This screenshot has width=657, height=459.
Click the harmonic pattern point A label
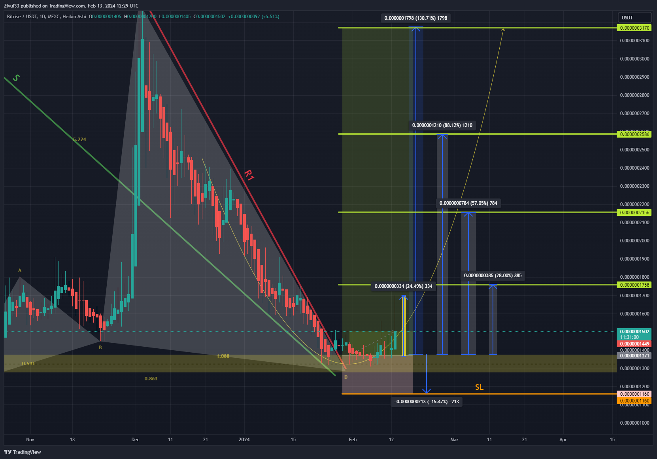pyautogui.click(x=20, y=270)
